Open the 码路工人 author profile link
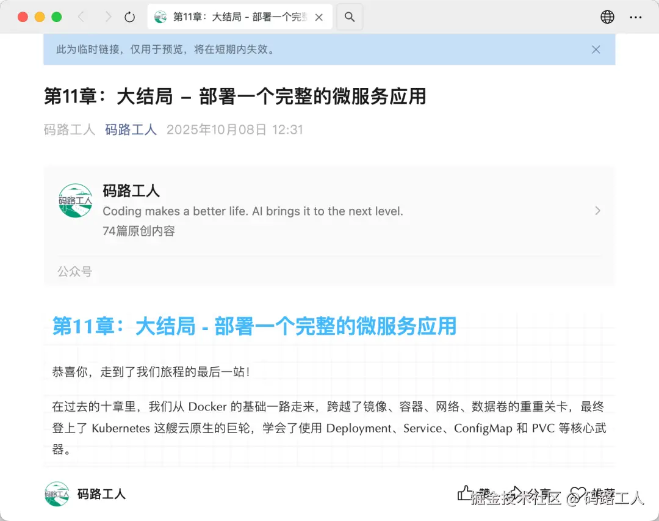This screenshot has width=659, height=521. pyautogui.click(x=131, y=129)
